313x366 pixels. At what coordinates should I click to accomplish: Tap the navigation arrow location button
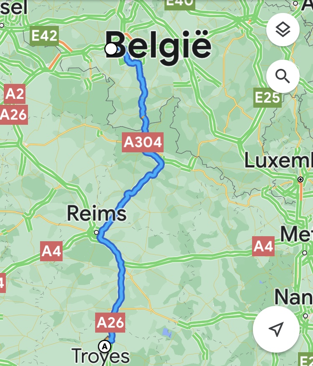[x=276, y=329]
